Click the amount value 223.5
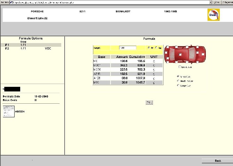233x166 pixels. point(124,70)
